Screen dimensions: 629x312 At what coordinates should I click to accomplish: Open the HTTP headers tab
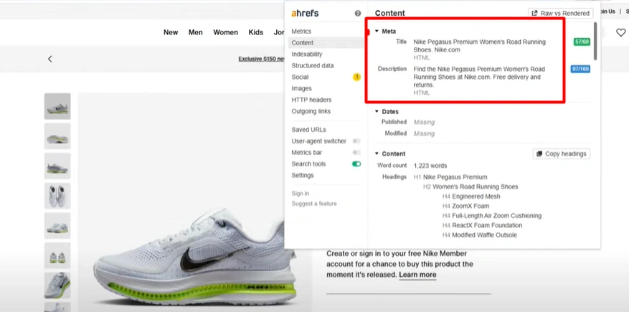pyautogui.click(x=311, y=100)
